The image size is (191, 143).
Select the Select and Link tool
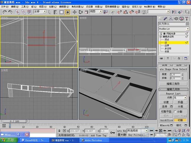tap(17, 12)
